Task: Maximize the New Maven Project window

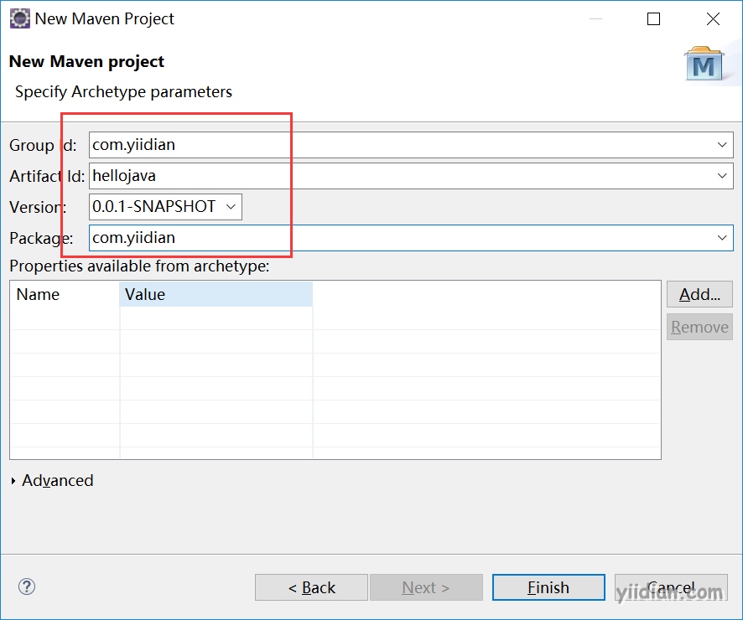Action: click(x=654, y=19)
